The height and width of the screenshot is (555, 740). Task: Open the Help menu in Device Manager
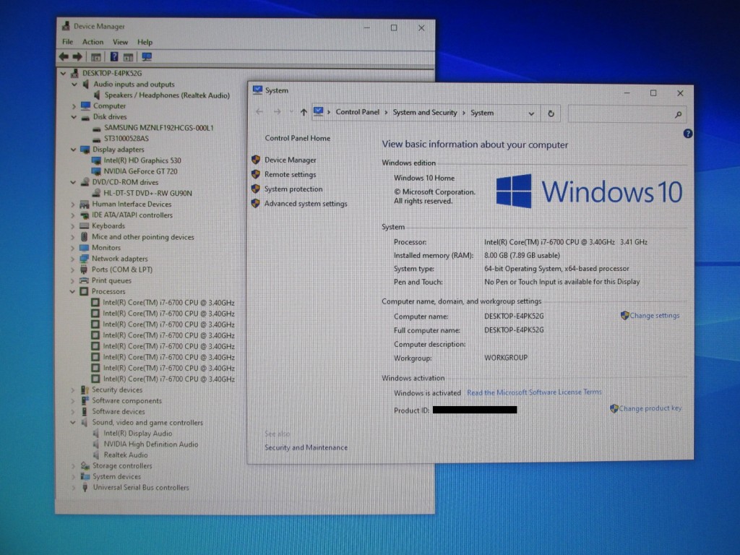145,42
